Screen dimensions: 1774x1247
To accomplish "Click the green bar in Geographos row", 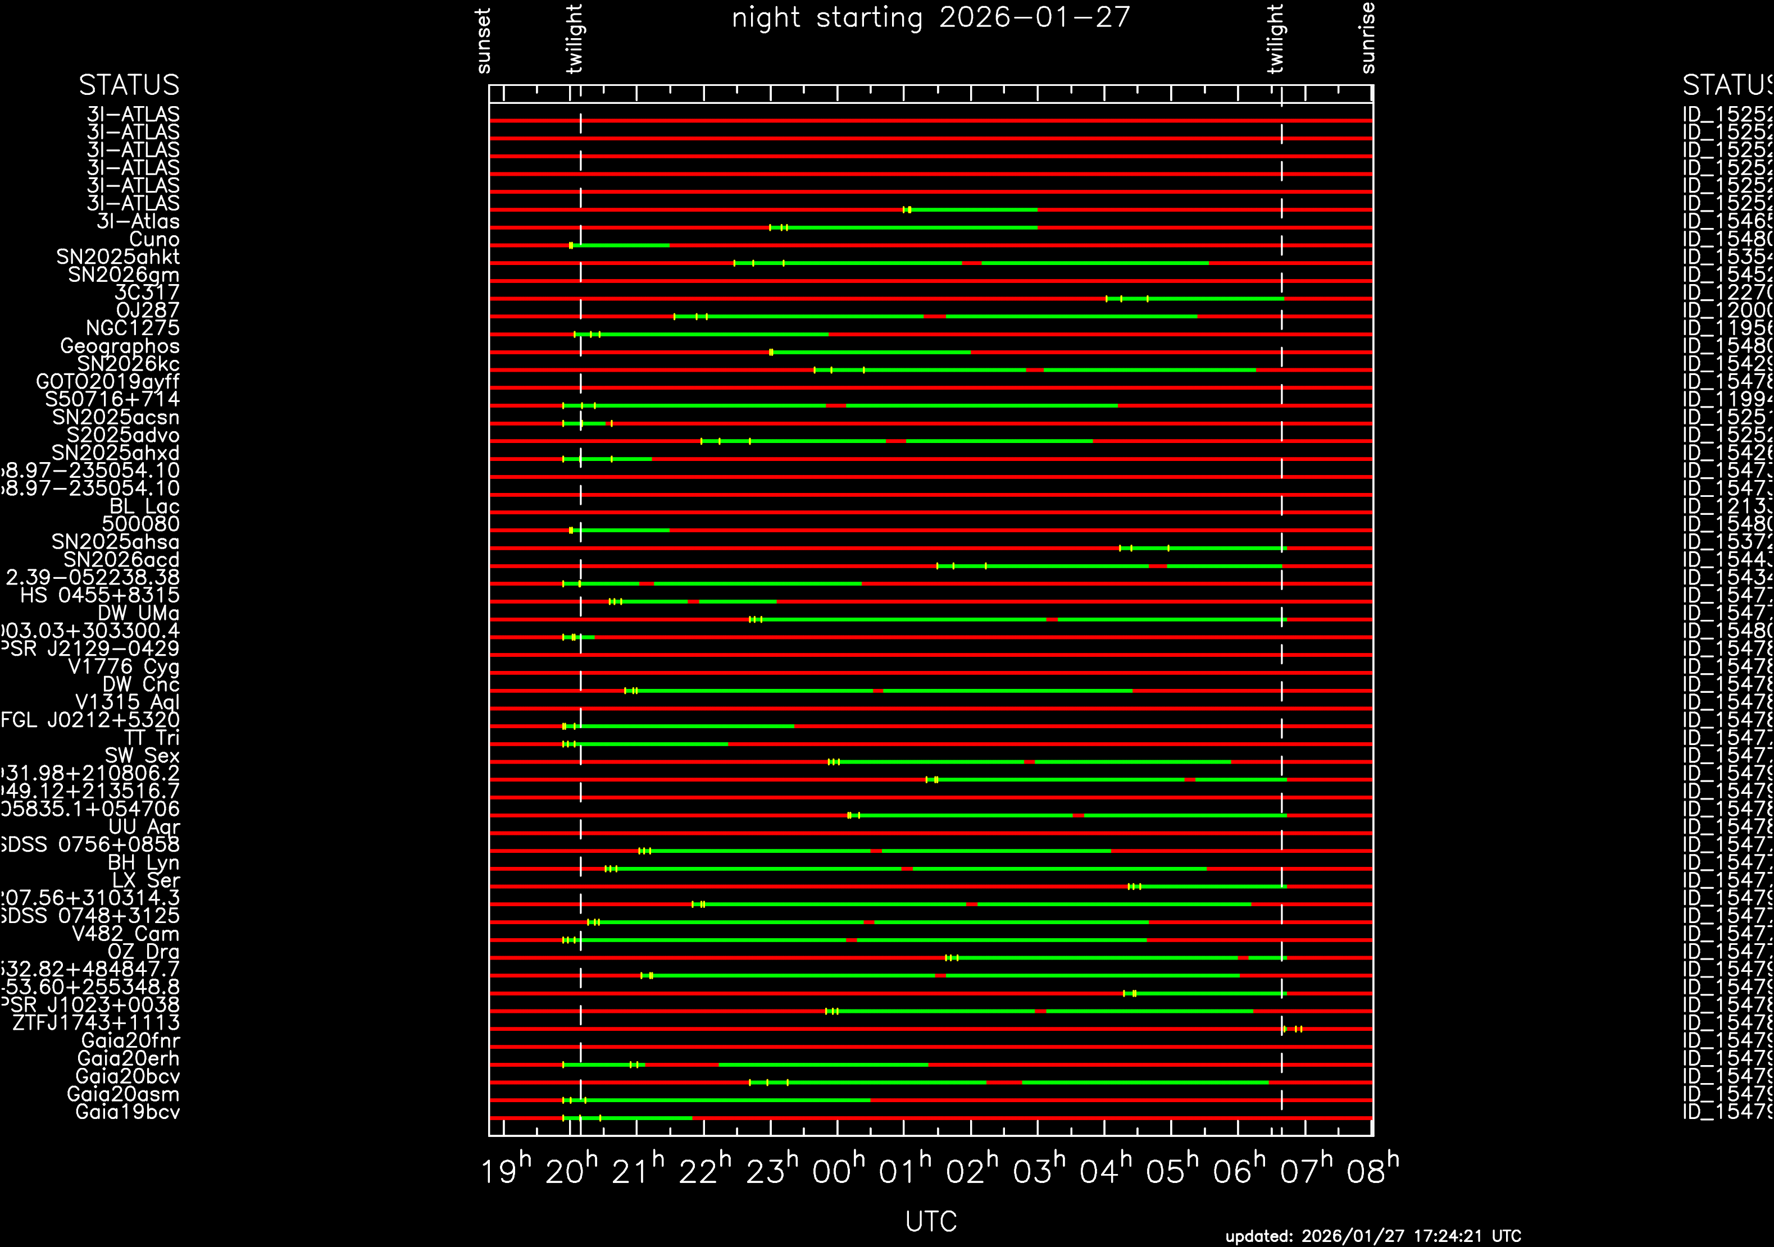I will [871, 352].
